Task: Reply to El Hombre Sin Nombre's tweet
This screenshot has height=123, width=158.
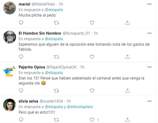Action: point(21,57)
